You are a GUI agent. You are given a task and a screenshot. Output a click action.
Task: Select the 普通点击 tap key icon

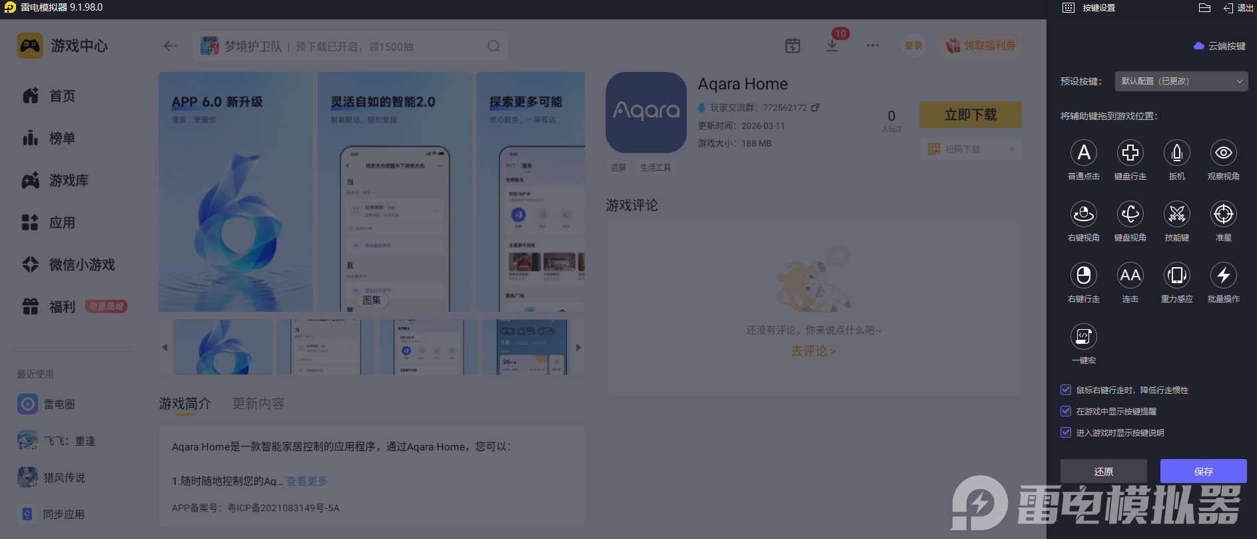click(x=1083, y=153)
